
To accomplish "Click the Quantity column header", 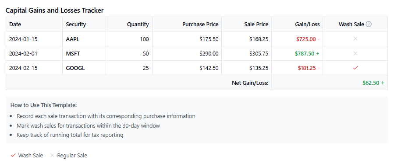I will 129,24.
